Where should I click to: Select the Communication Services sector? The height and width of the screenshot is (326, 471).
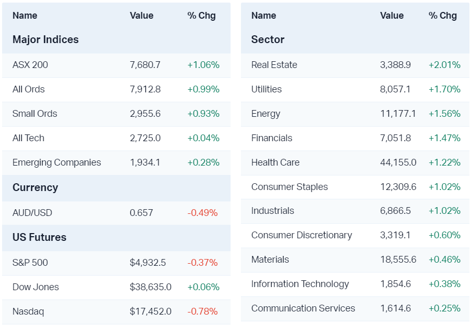click(x=303, y=308)
